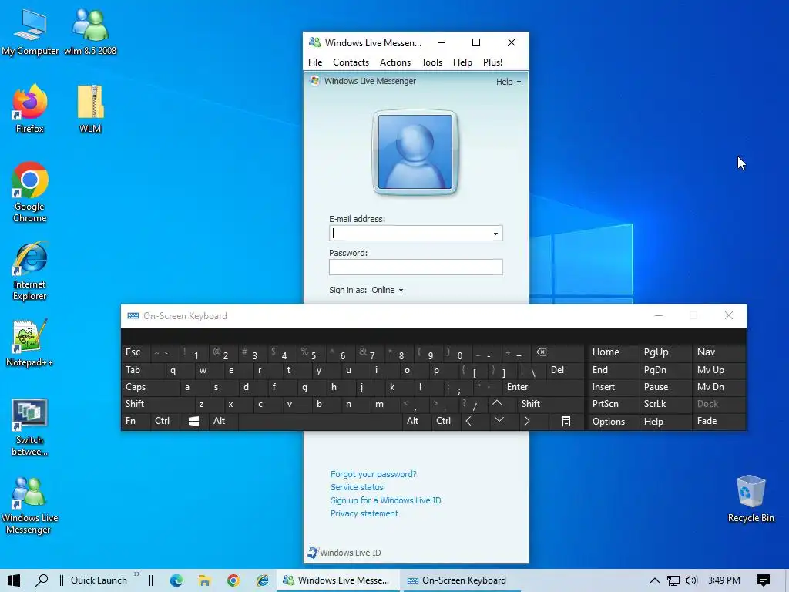Open the Sign in as Online dropdown
This screenshot has height=592, width=789.
coord(388,290)
